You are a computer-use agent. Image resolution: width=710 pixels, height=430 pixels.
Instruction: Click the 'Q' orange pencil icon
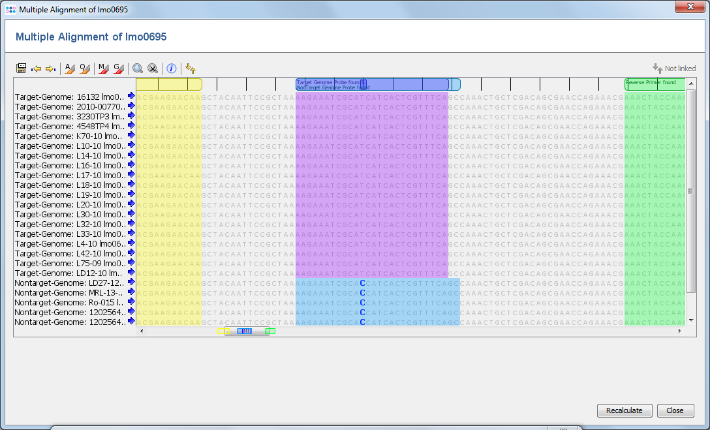[x=84, y=69]
